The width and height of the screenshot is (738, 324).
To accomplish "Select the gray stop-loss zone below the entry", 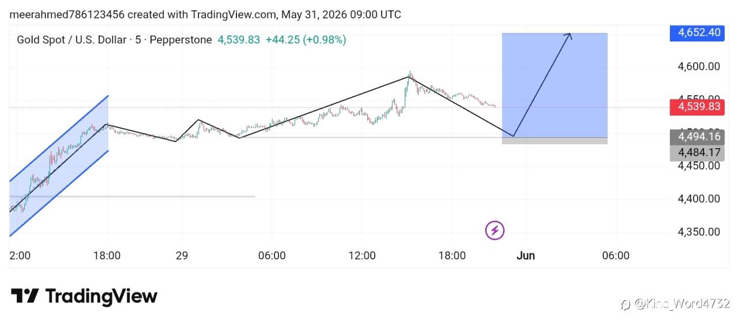I will 555,141.
